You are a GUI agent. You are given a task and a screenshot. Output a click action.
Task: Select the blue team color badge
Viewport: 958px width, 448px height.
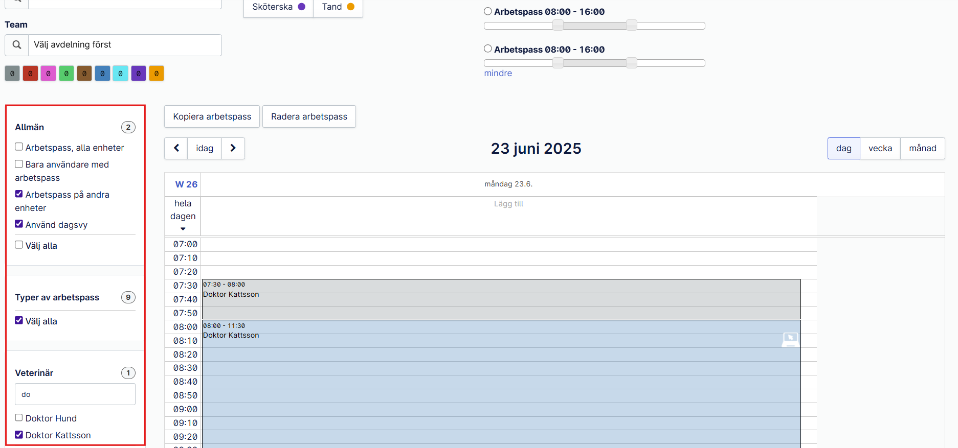102,74
